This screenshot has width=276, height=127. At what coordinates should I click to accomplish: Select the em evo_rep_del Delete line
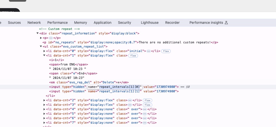tap(89, 82)
